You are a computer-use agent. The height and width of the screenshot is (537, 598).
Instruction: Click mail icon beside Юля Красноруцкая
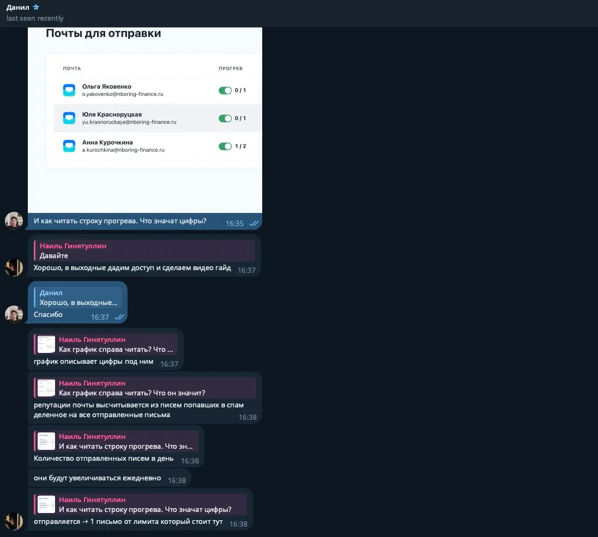tap(69, 118)
